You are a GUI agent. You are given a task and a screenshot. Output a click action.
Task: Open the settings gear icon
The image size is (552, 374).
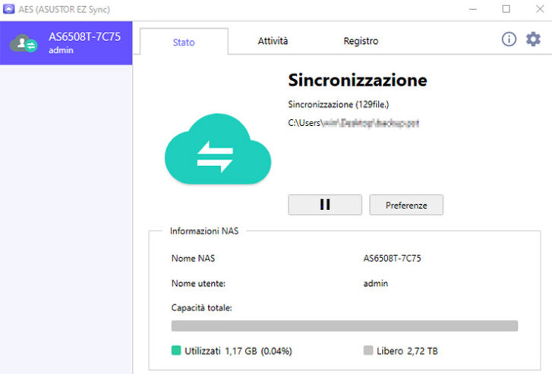[x=533, y=39]
